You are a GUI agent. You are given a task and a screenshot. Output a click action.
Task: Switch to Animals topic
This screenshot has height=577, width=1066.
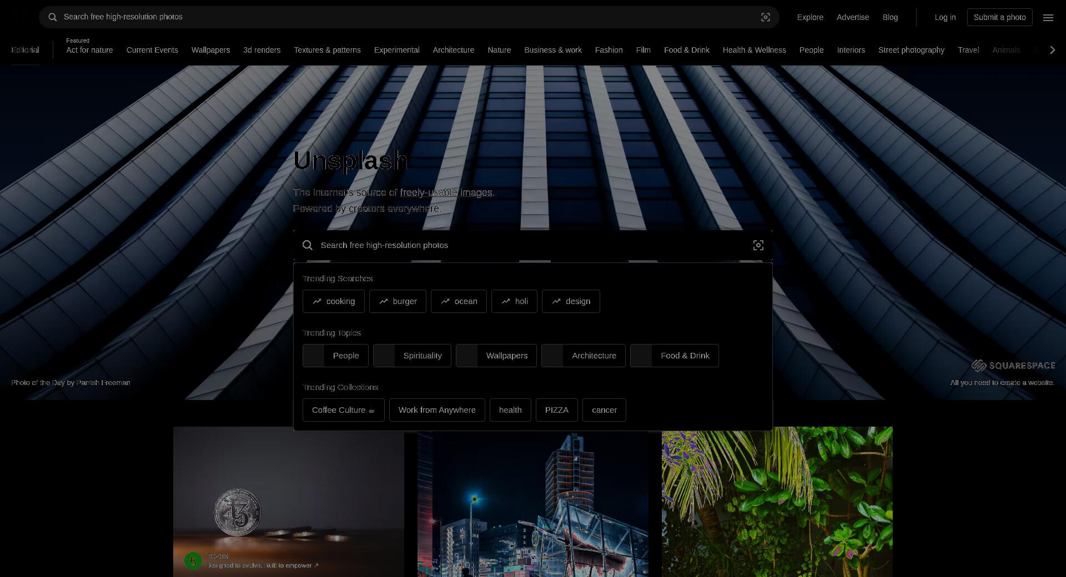[x=1006, y=50]
